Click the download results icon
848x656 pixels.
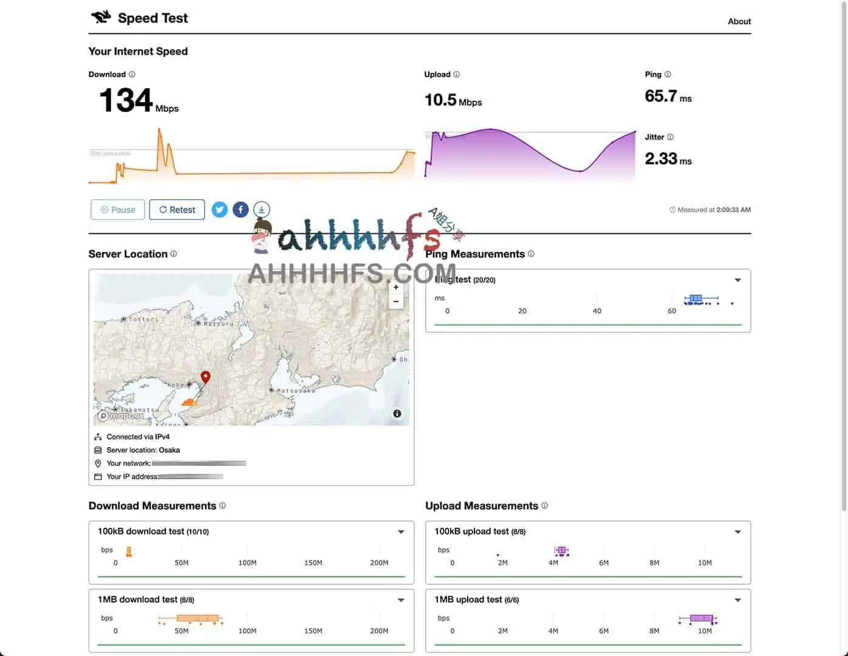(261, 210)
